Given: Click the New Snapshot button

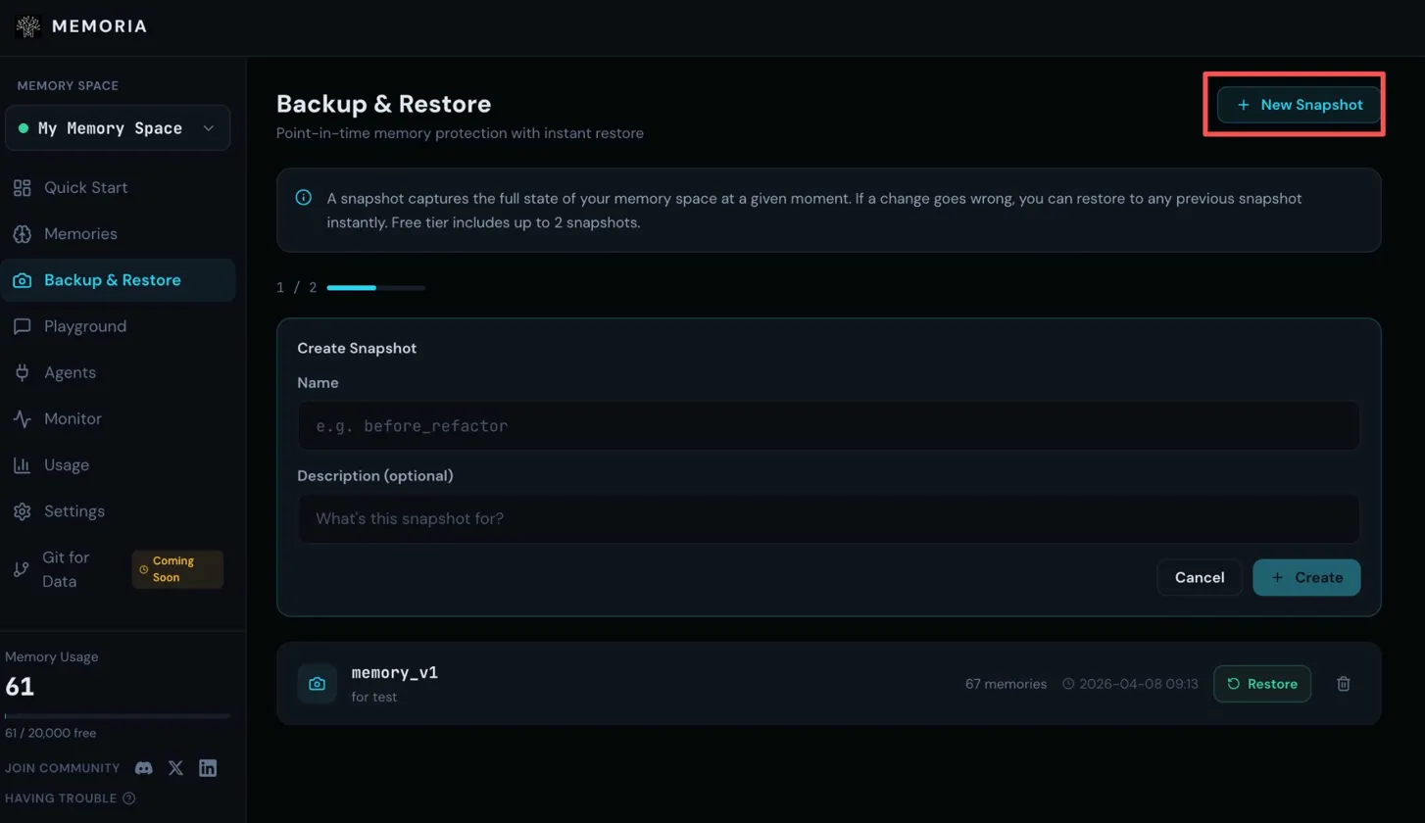Looking at the screenshot, I should [x=1299, y=105].
